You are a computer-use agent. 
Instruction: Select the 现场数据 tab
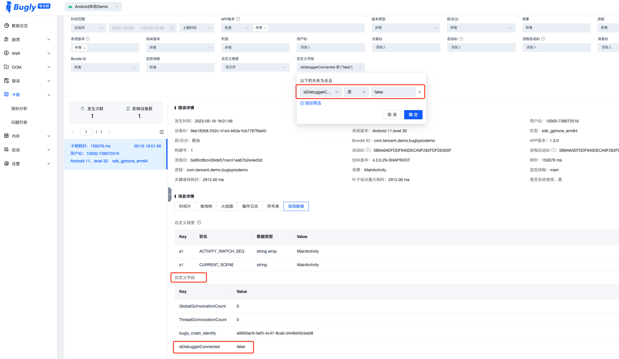[x=296, y=206]
